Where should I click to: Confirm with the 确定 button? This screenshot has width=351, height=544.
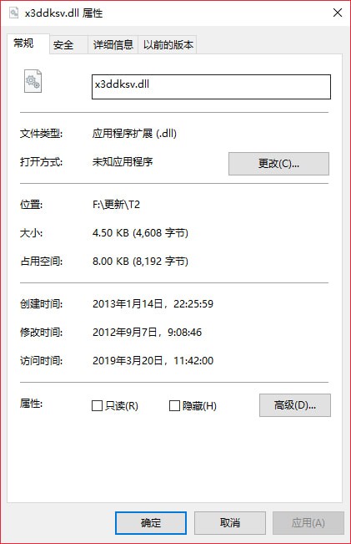click(151, 523)
